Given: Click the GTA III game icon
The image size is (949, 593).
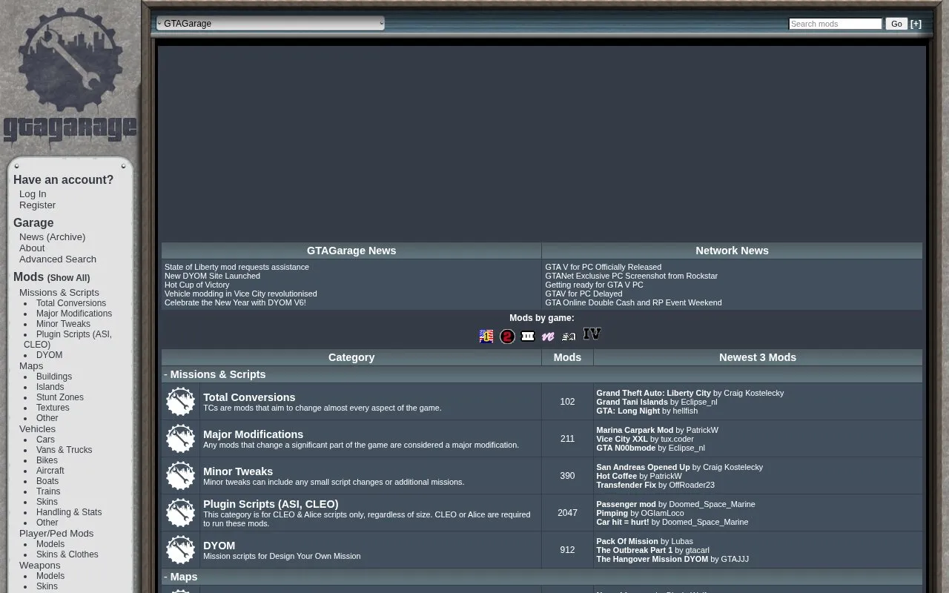Looking at the screenshot, I should tap(528, 337).
